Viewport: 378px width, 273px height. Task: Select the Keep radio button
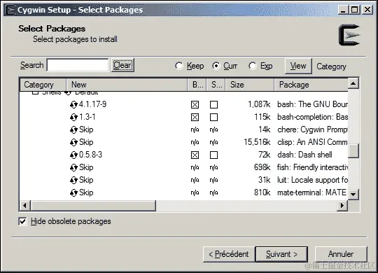tap(179, 66)
